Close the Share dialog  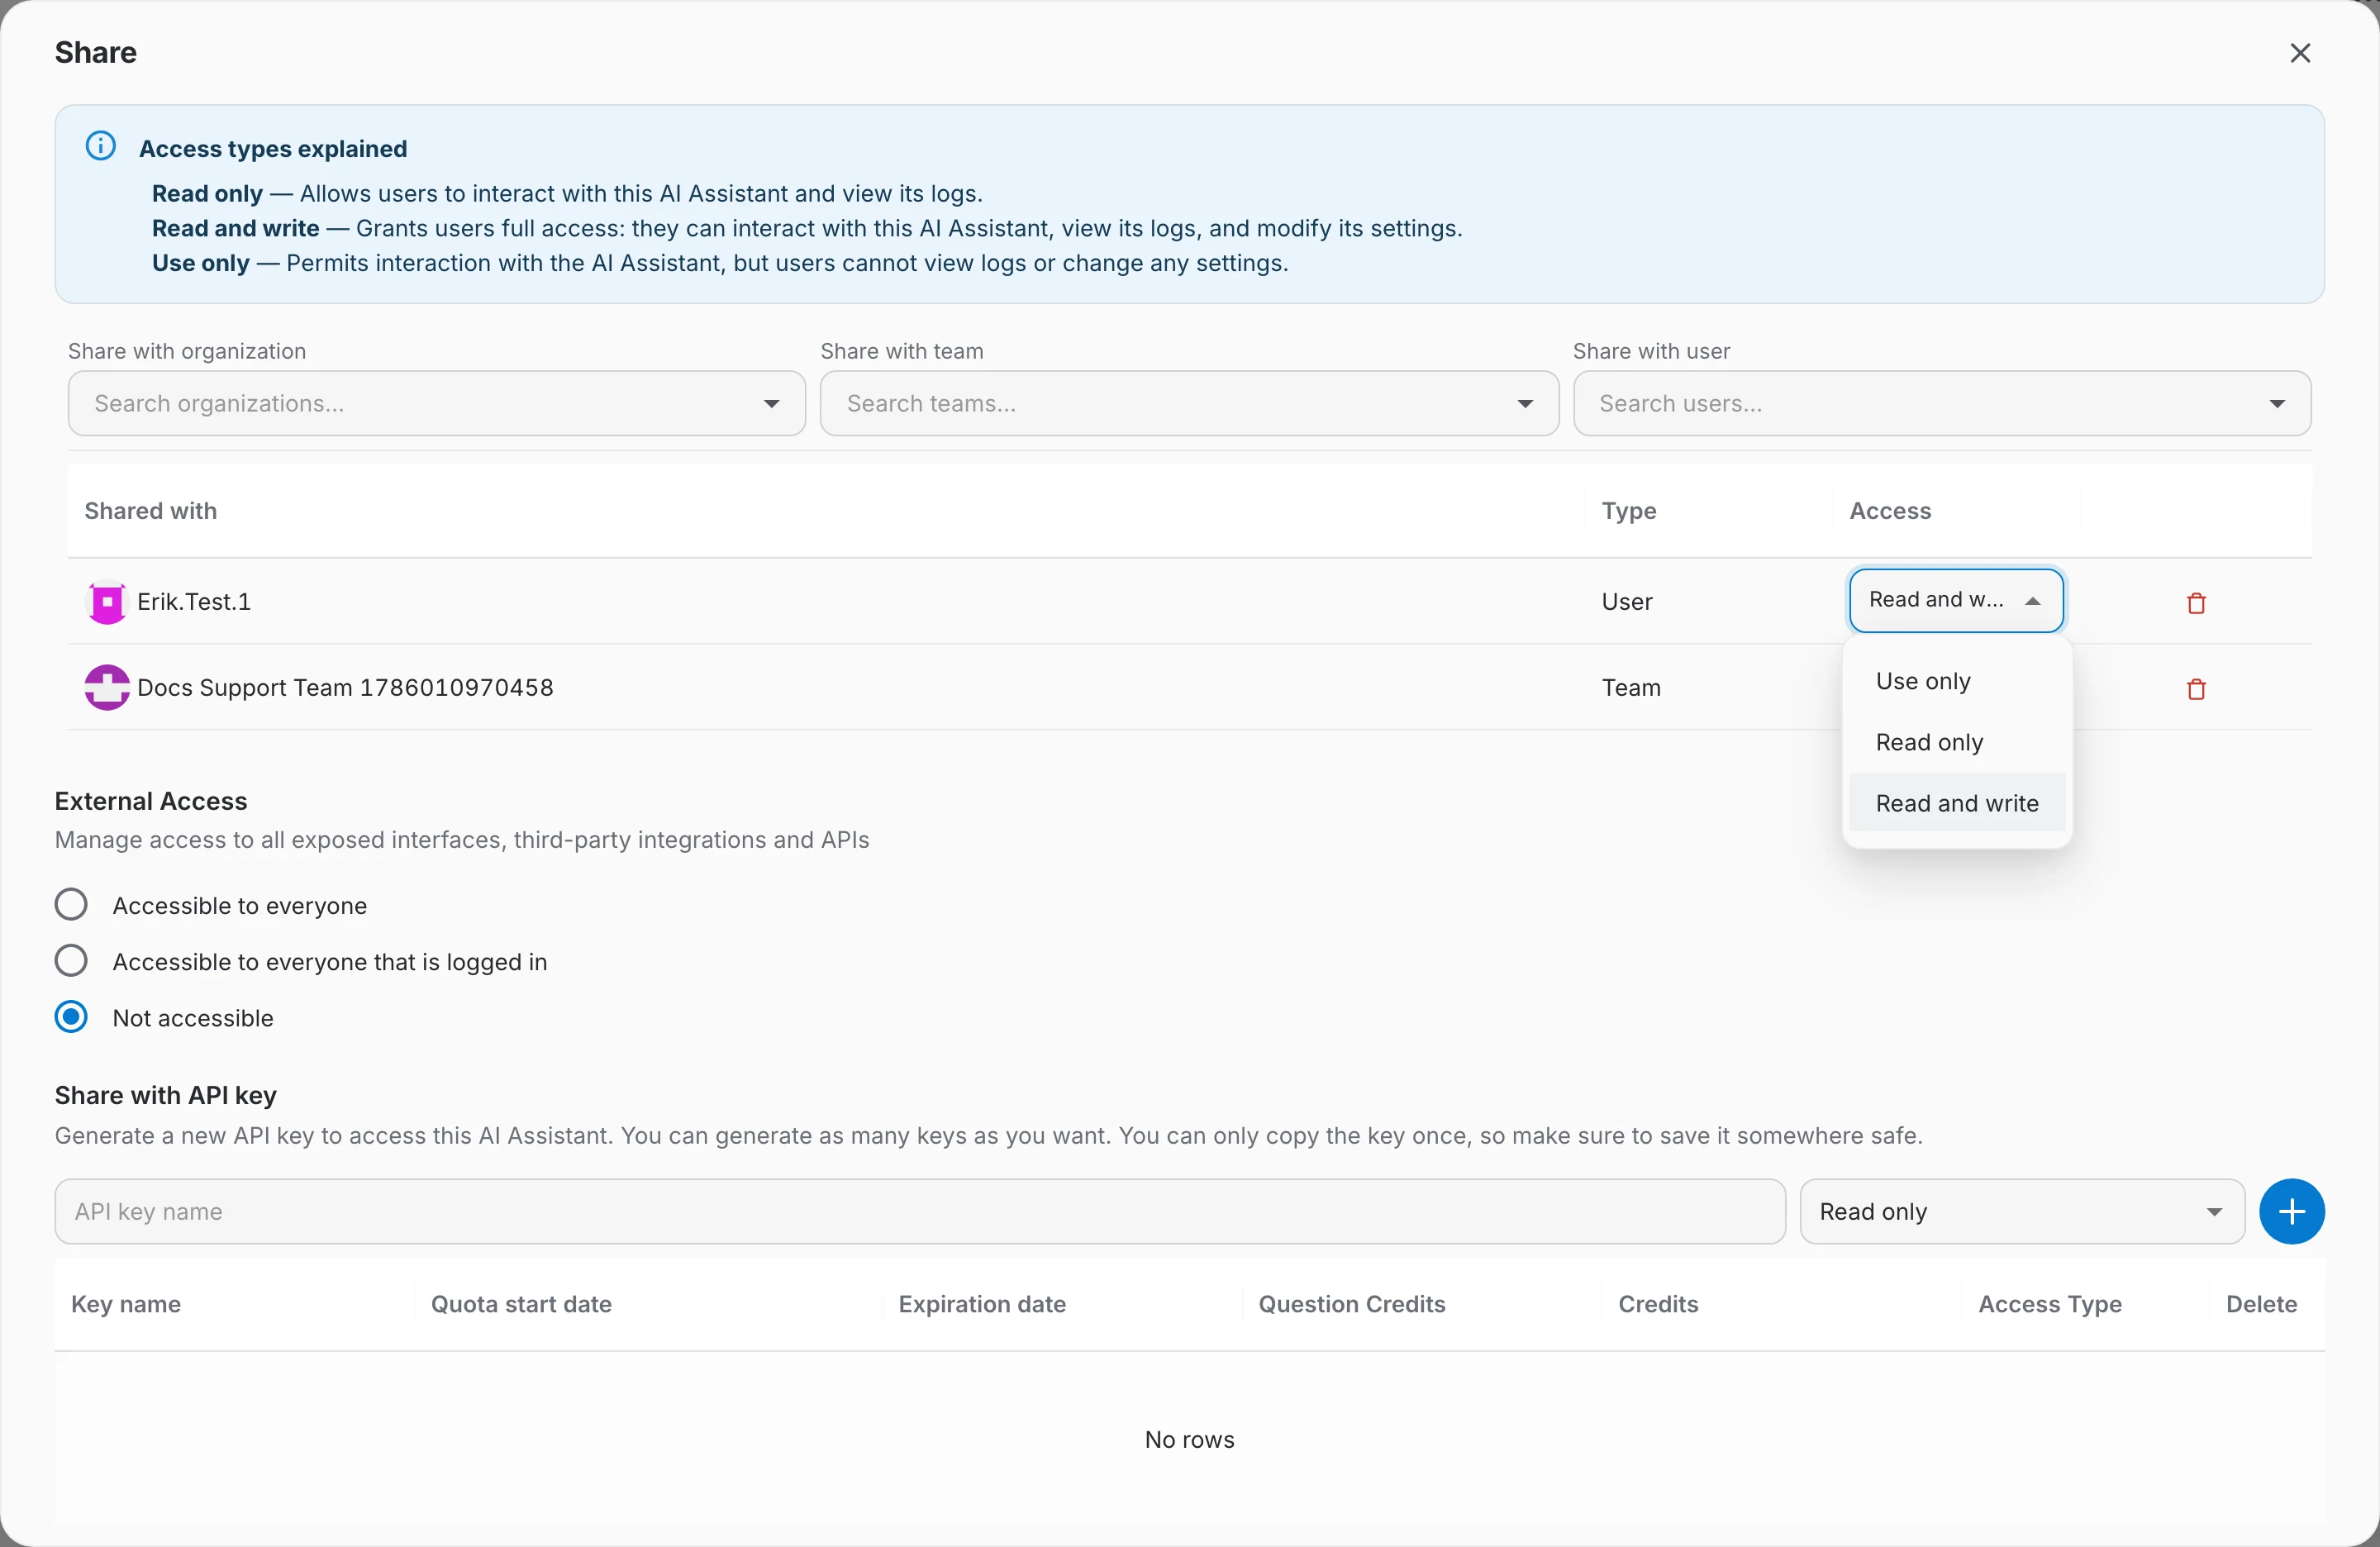click(x=2300, y=53)
